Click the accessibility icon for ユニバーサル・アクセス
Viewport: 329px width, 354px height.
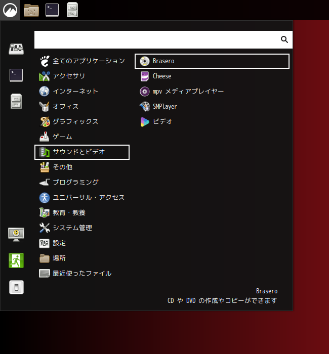pos(45,198)
